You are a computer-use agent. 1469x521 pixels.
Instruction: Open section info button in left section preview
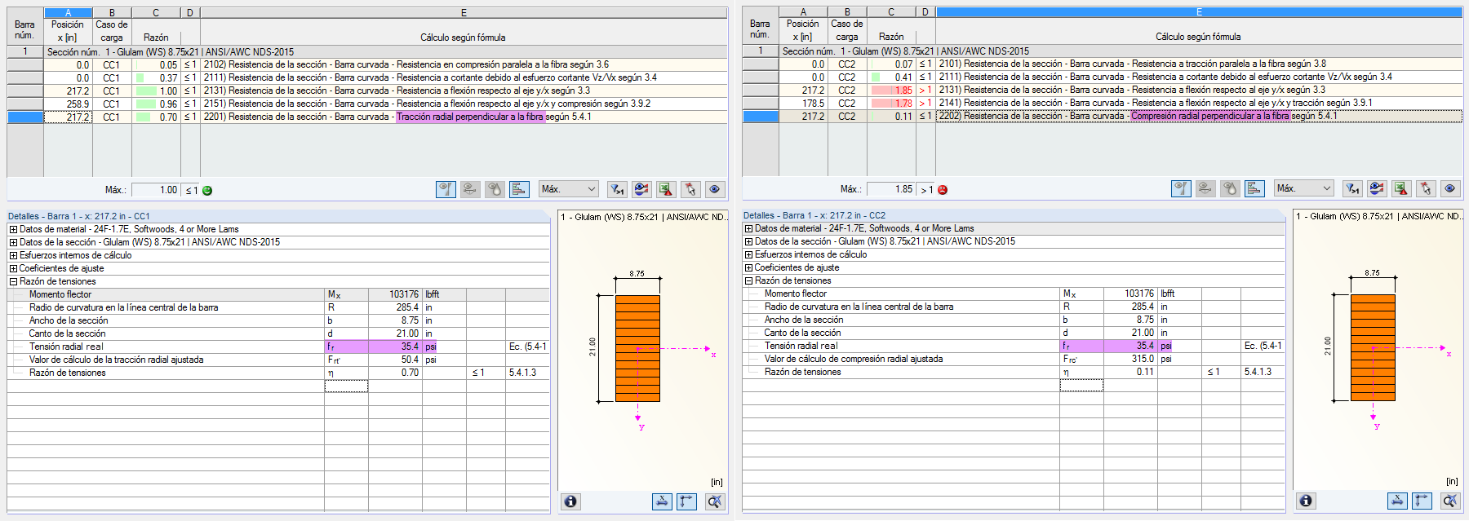pos(571,501)
